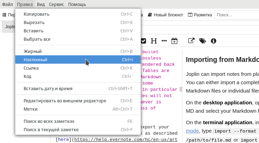The height and width of the screenshot is (143, 259).
Task: Click the horizontal rule ellipsis icon
Action: (x=164, y=41)
